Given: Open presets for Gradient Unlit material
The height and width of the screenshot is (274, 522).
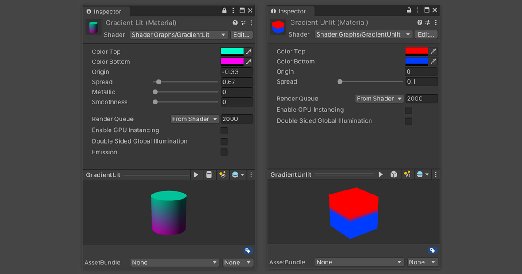Looking at the screenshot, I should coord(428,23).
